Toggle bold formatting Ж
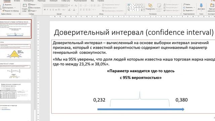The height and width of the screenshot is (121, 215). click(45, 10)
